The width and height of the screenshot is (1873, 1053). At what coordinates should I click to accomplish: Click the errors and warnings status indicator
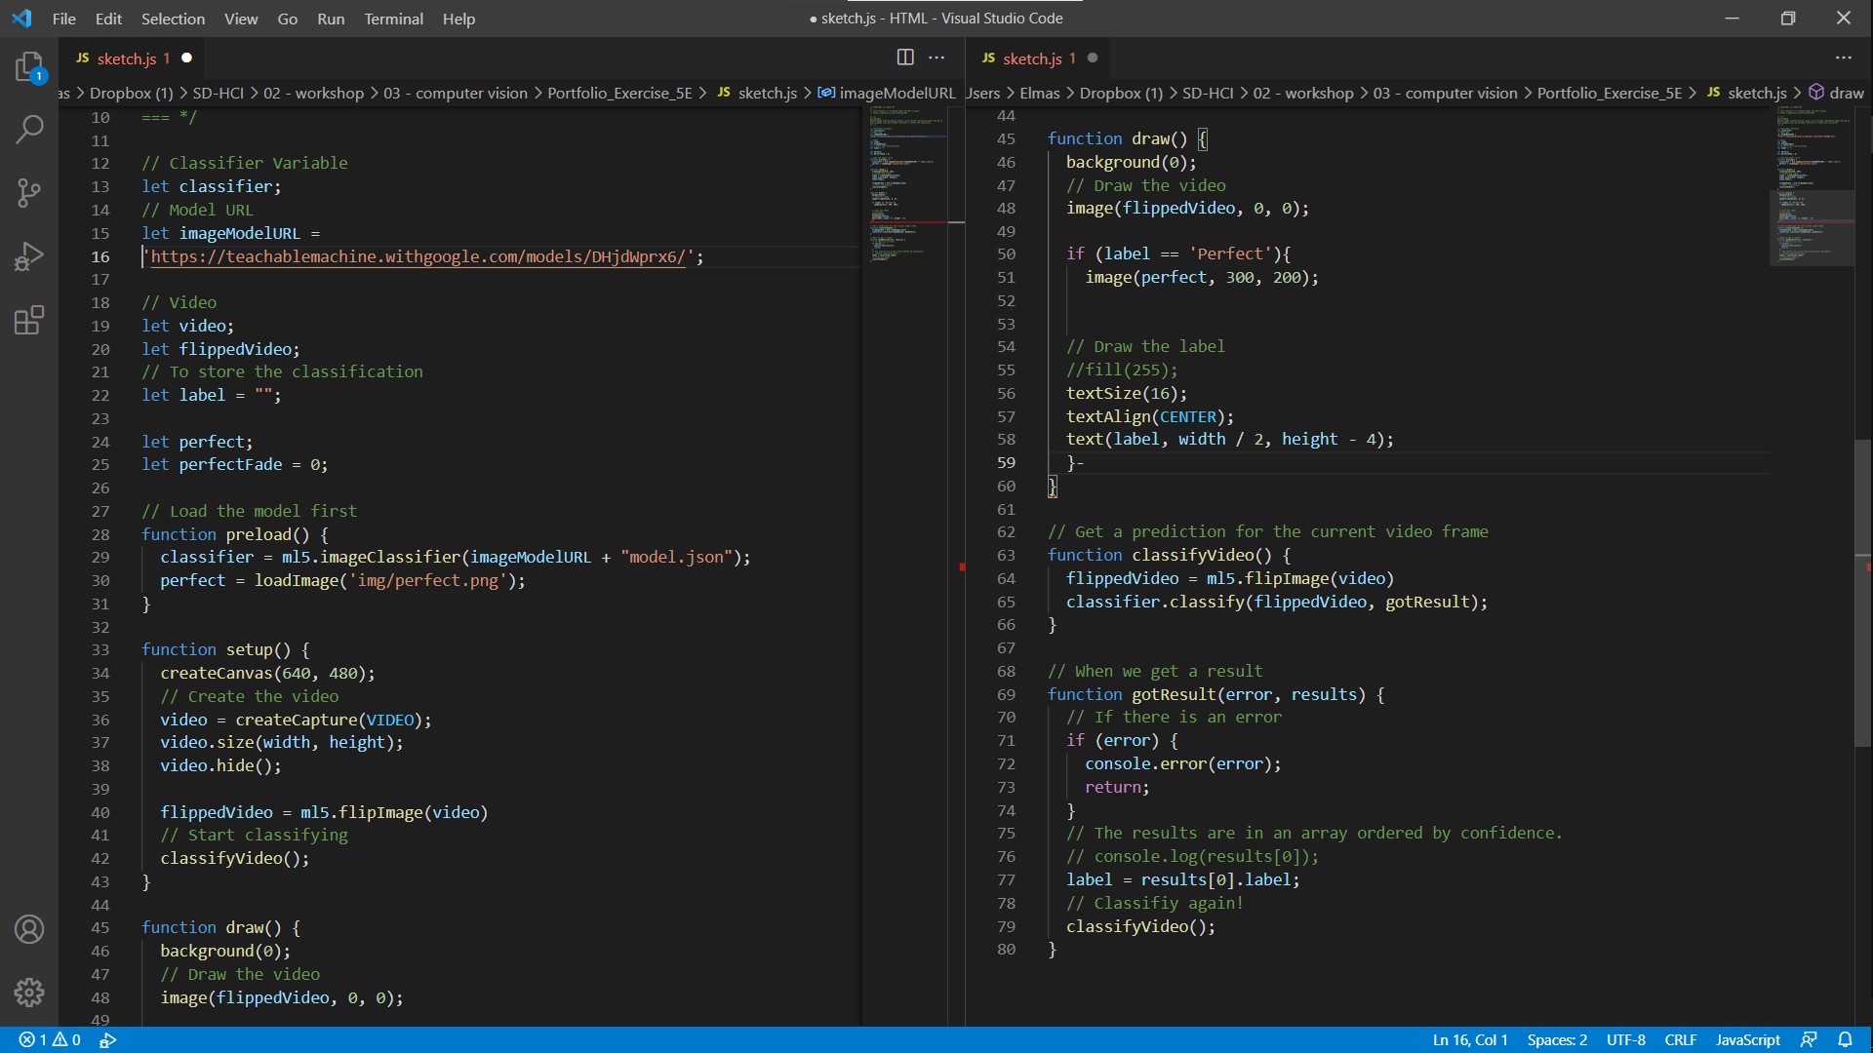(x=50, y=1040)
